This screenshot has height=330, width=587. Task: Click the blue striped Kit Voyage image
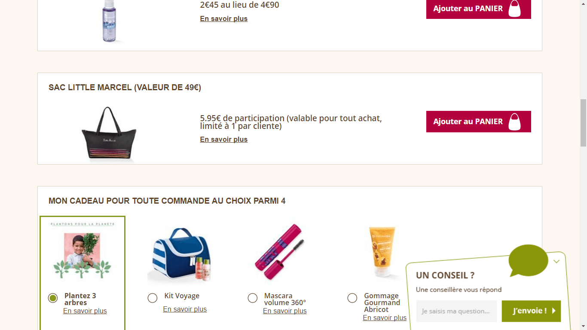click(x=180, y=254)
